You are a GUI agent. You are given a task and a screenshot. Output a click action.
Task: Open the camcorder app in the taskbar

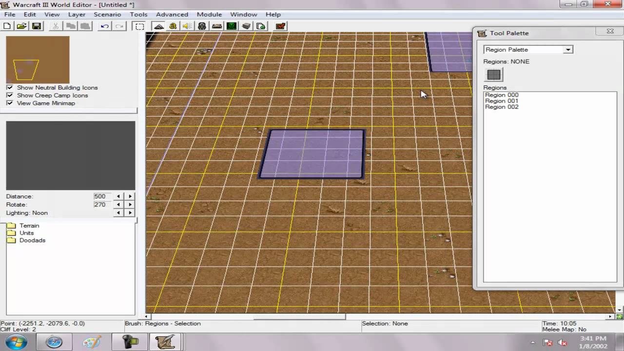pos(130,342)
